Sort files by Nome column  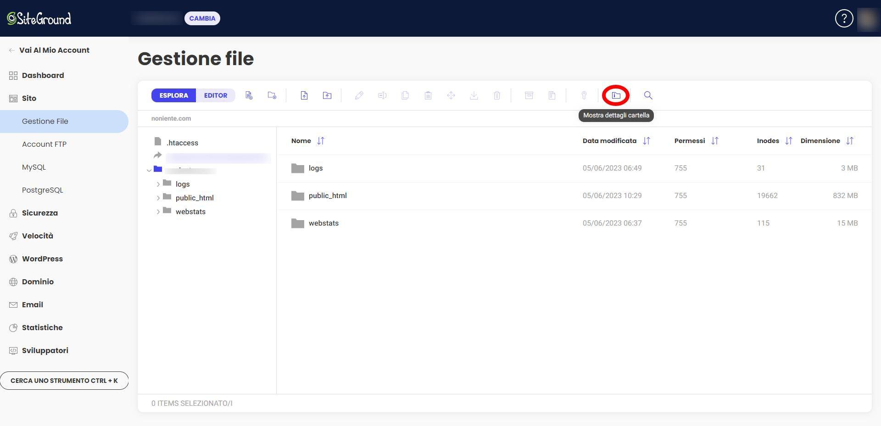(x=321, y=141)
